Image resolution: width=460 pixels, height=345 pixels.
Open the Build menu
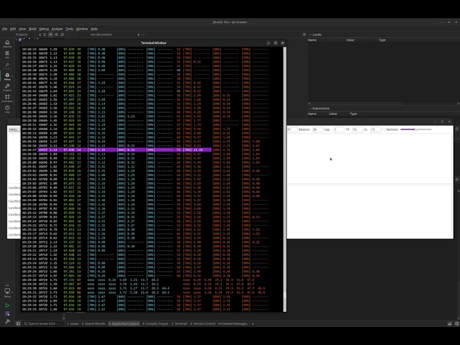(32, 29)
